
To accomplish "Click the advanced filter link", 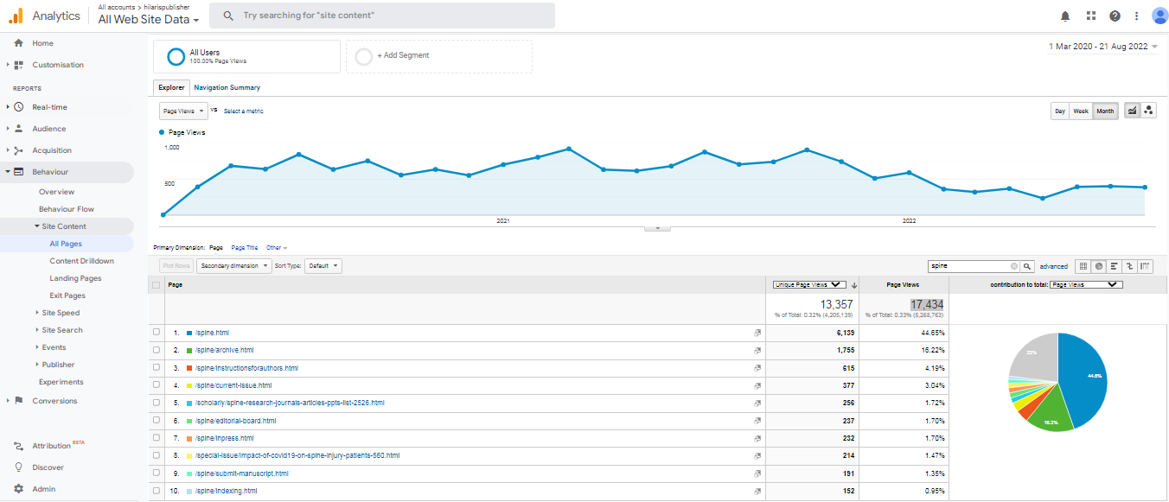I will pos(1053,266).
